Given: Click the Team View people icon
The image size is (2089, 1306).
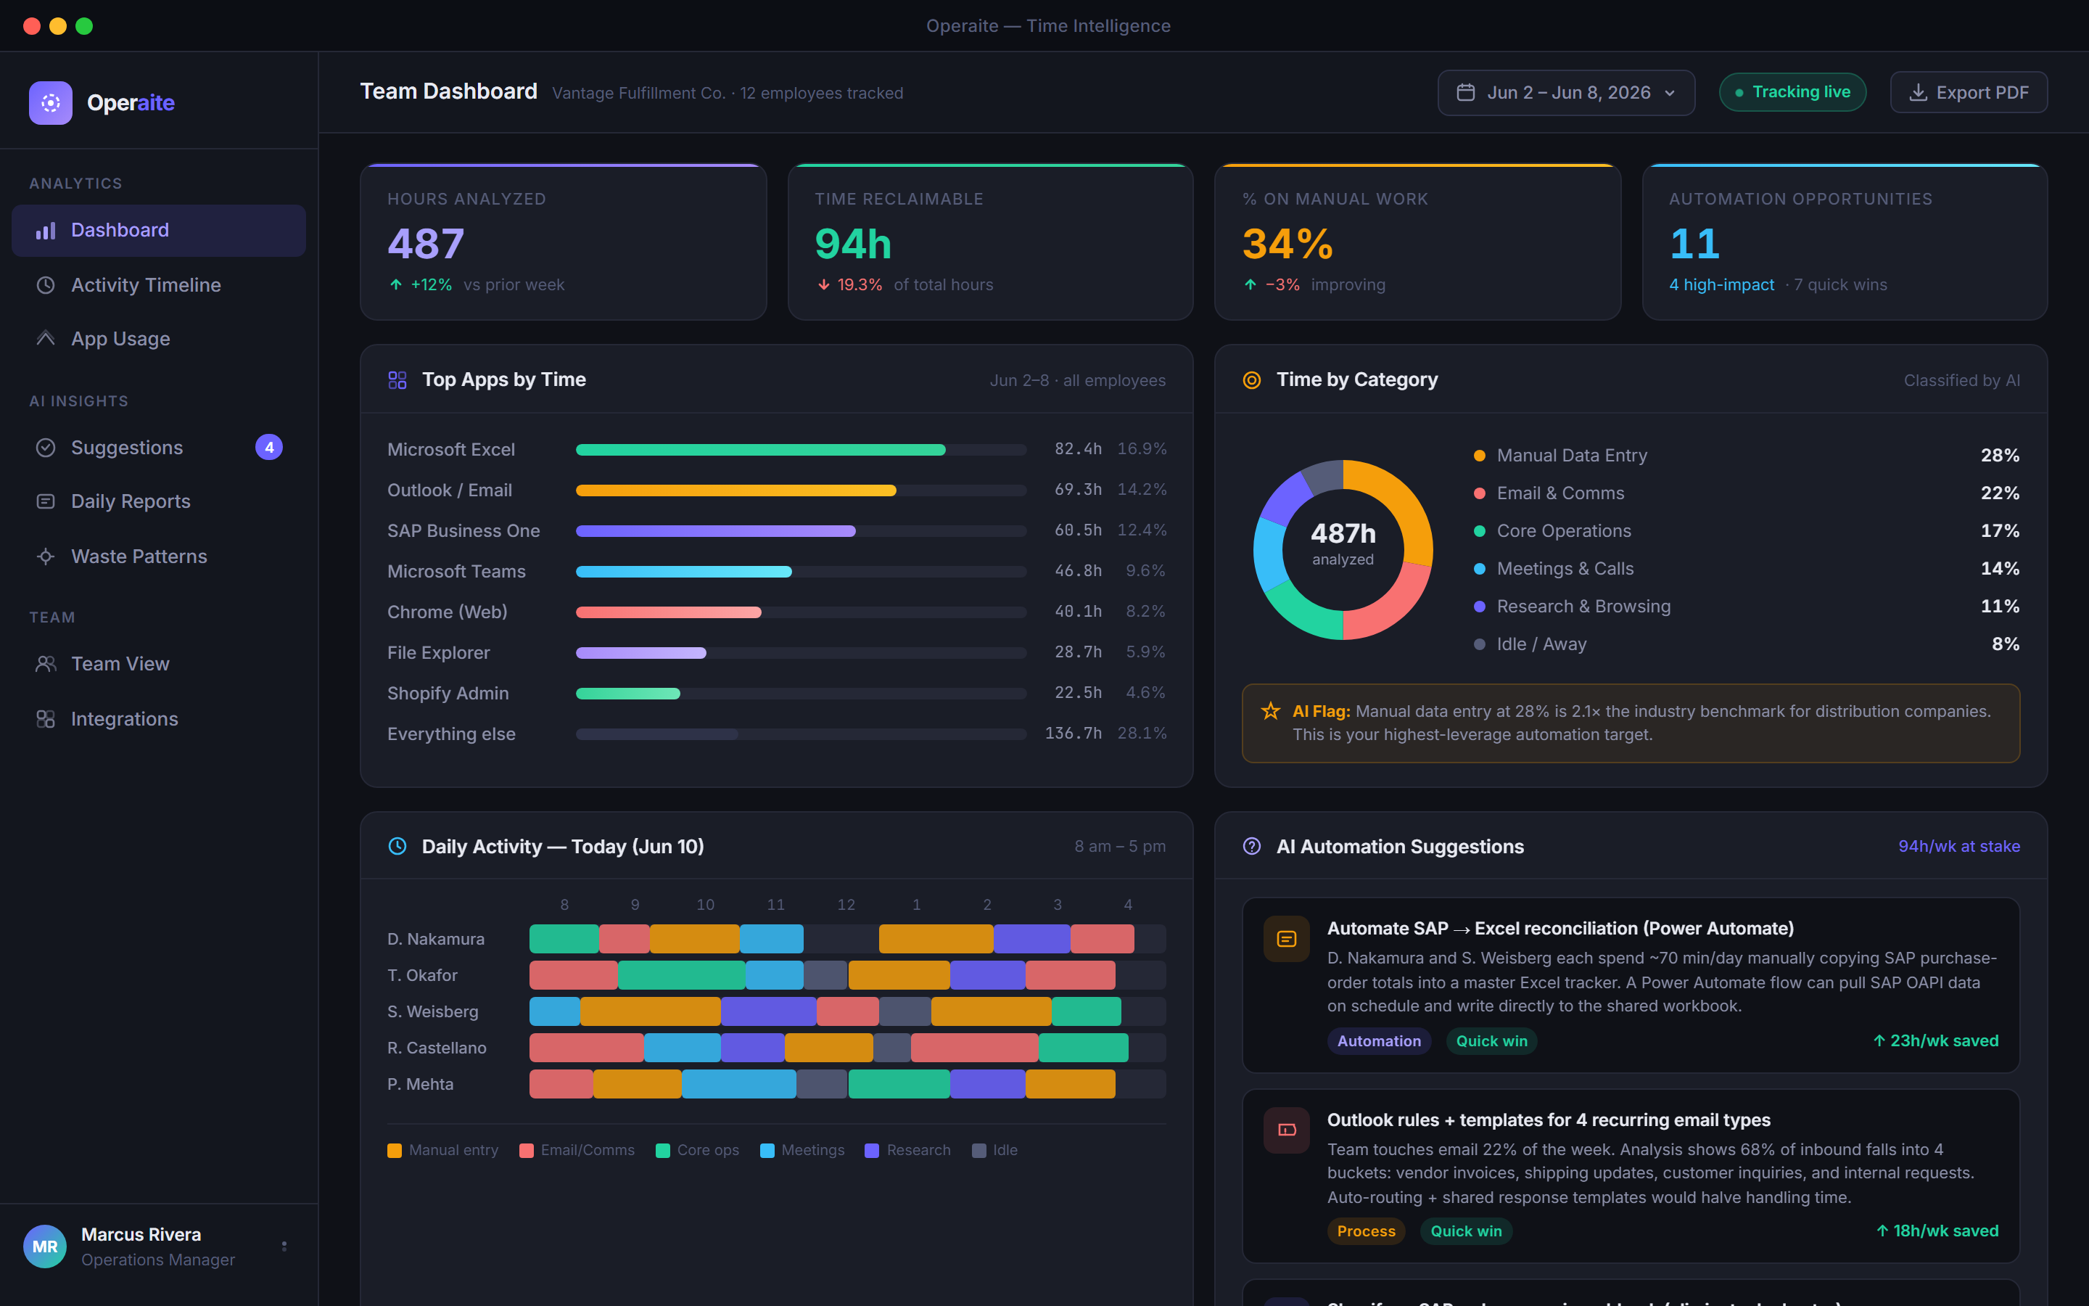Looking at the screenshot, I should coord(46,663).
